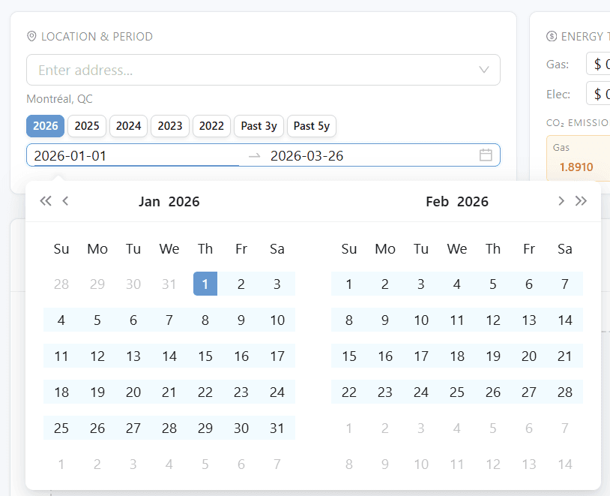
Task: Pick January 10 in the calendar
Action: tap(277, 320)
